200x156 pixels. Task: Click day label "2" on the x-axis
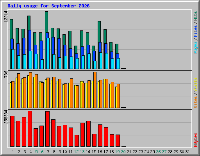pyautogui.click(x=19, y=152)
